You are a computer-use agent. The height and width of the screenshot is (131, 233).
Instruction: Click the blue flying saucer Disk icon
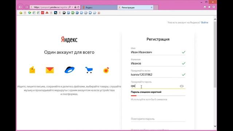pyautogui.click(x=70, y=70)
